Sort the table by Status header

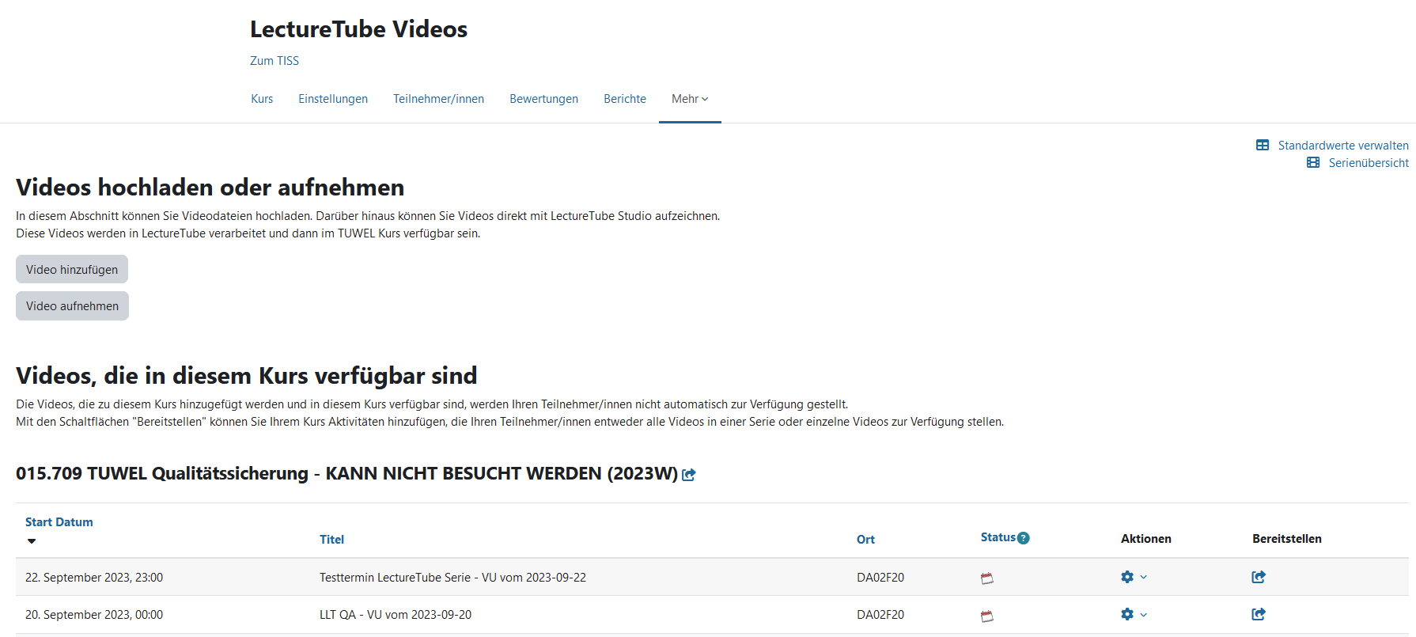click(998, 537)
